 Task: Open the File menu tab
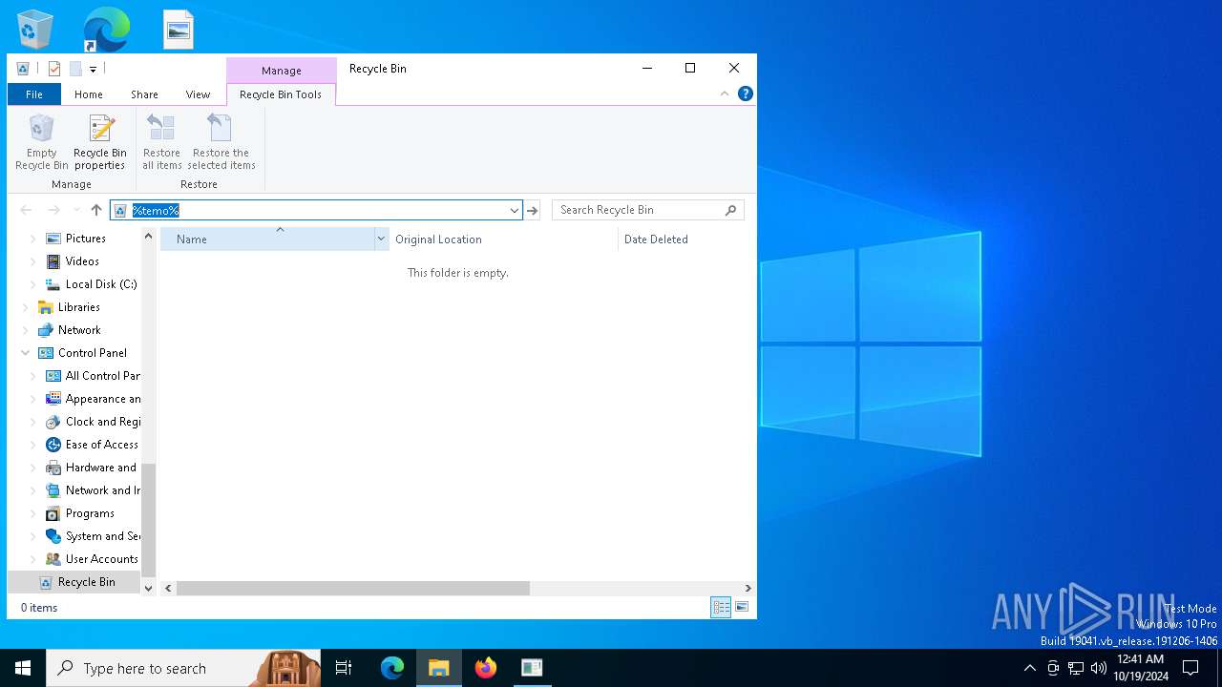(34, 94)
